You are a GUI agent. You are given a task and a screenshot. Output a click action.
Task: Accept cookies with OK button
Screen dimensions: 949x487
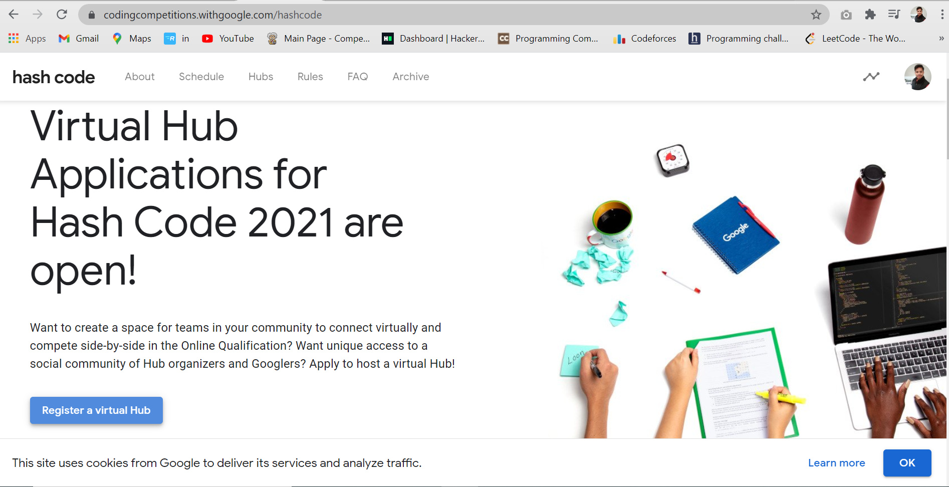(x=907, y=463)
